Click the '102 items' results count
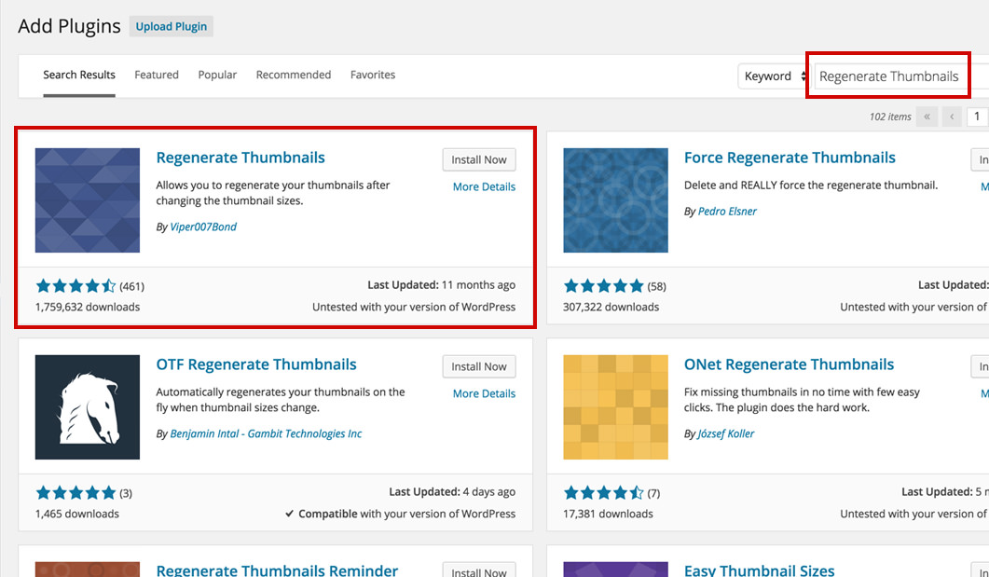Screen dimensions: 989x577 click(890, 117)
